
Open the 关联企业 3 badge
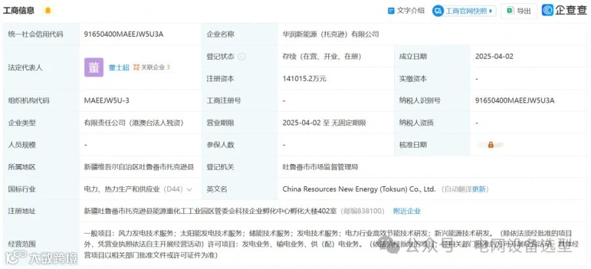pyautogui.click(x=152, y=68)
